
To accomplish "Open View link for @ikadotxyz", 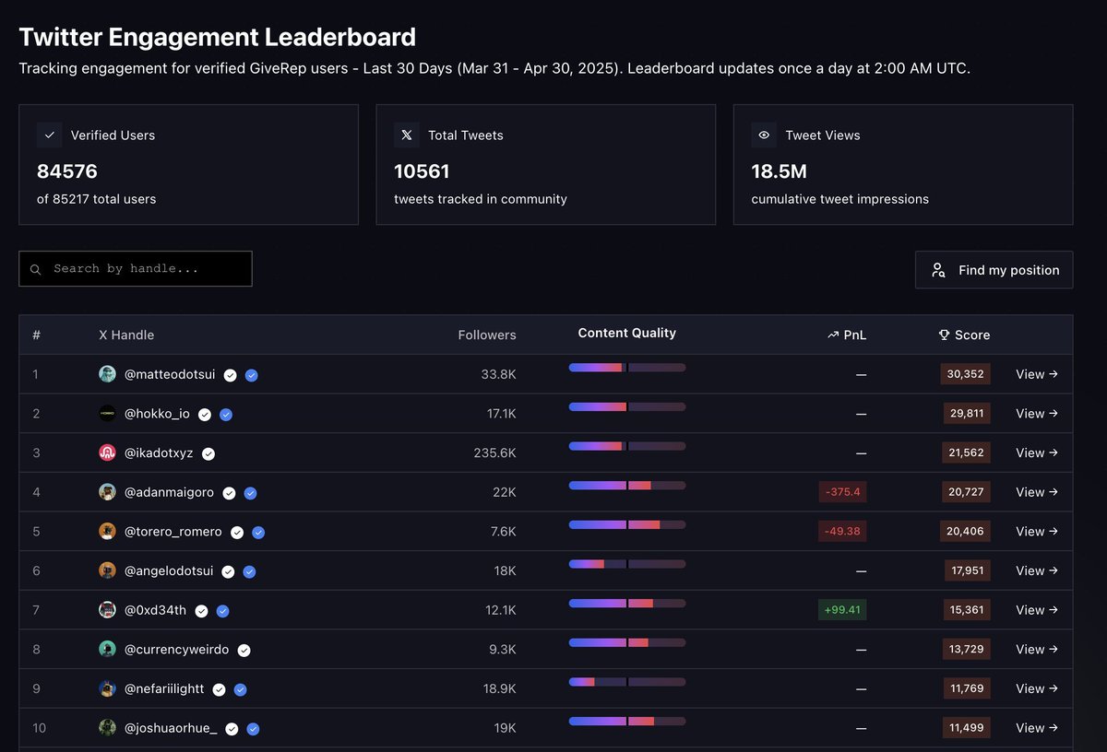I will 1036,452.
